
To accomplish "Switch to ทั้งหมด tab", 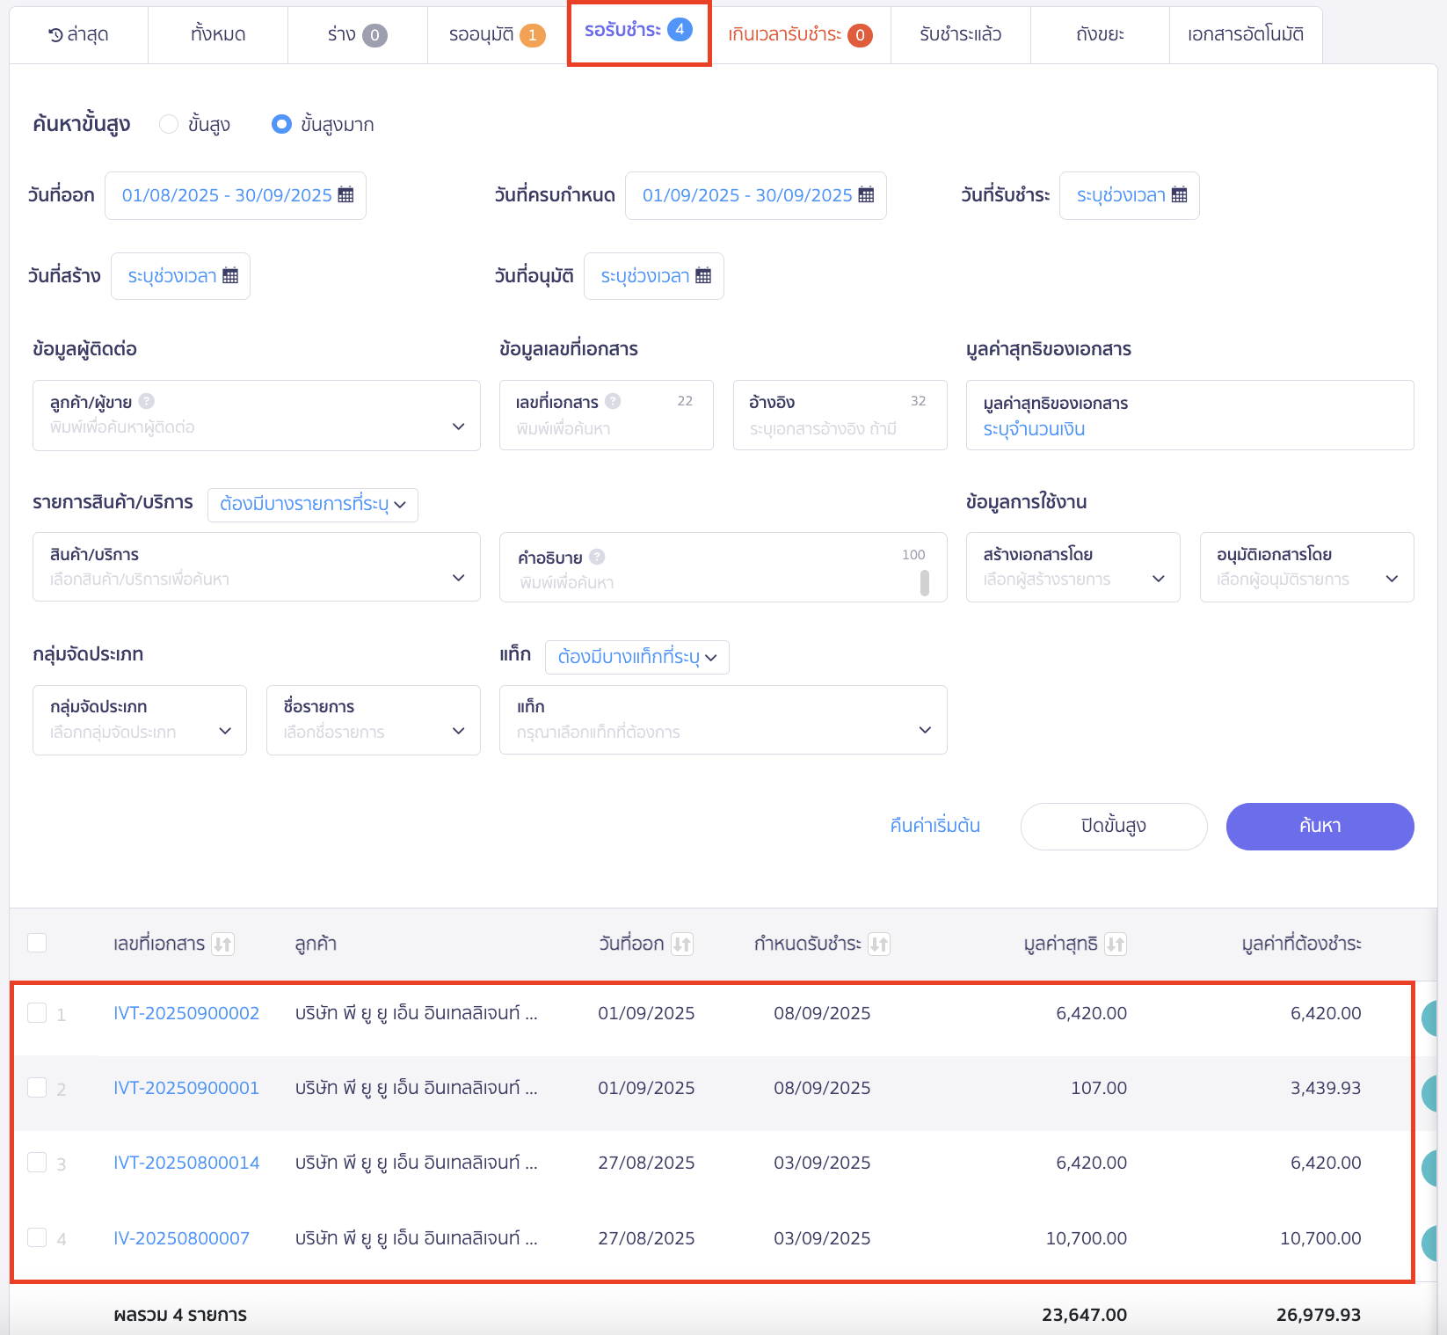I will [218, 35].
